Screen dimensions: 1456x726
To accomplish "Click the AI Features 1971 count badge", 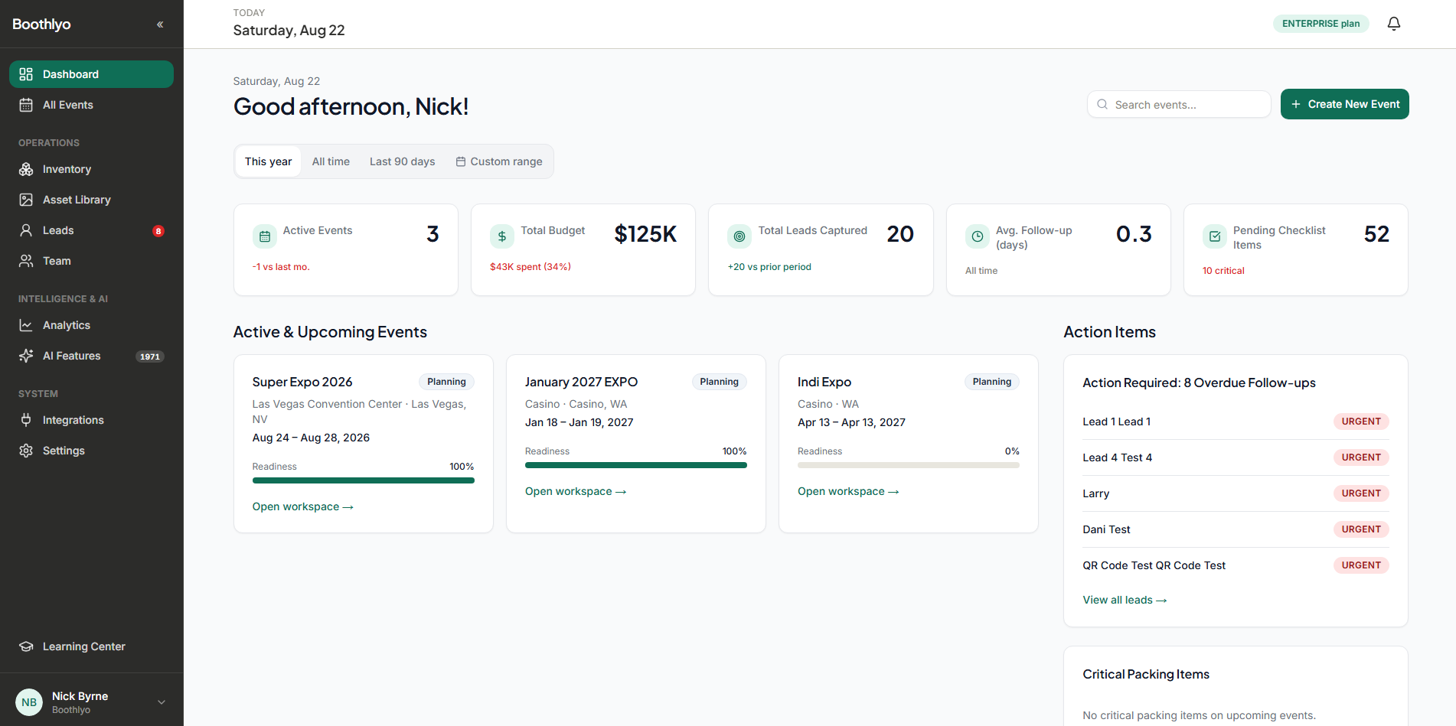I will click(x=150, y=356).
